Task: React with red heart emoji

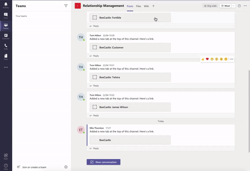Action: [207, 59]
